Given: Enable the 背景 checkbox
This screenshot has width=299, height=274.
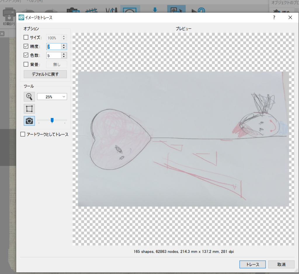Looking at the screenshot, I should [26, 64].
